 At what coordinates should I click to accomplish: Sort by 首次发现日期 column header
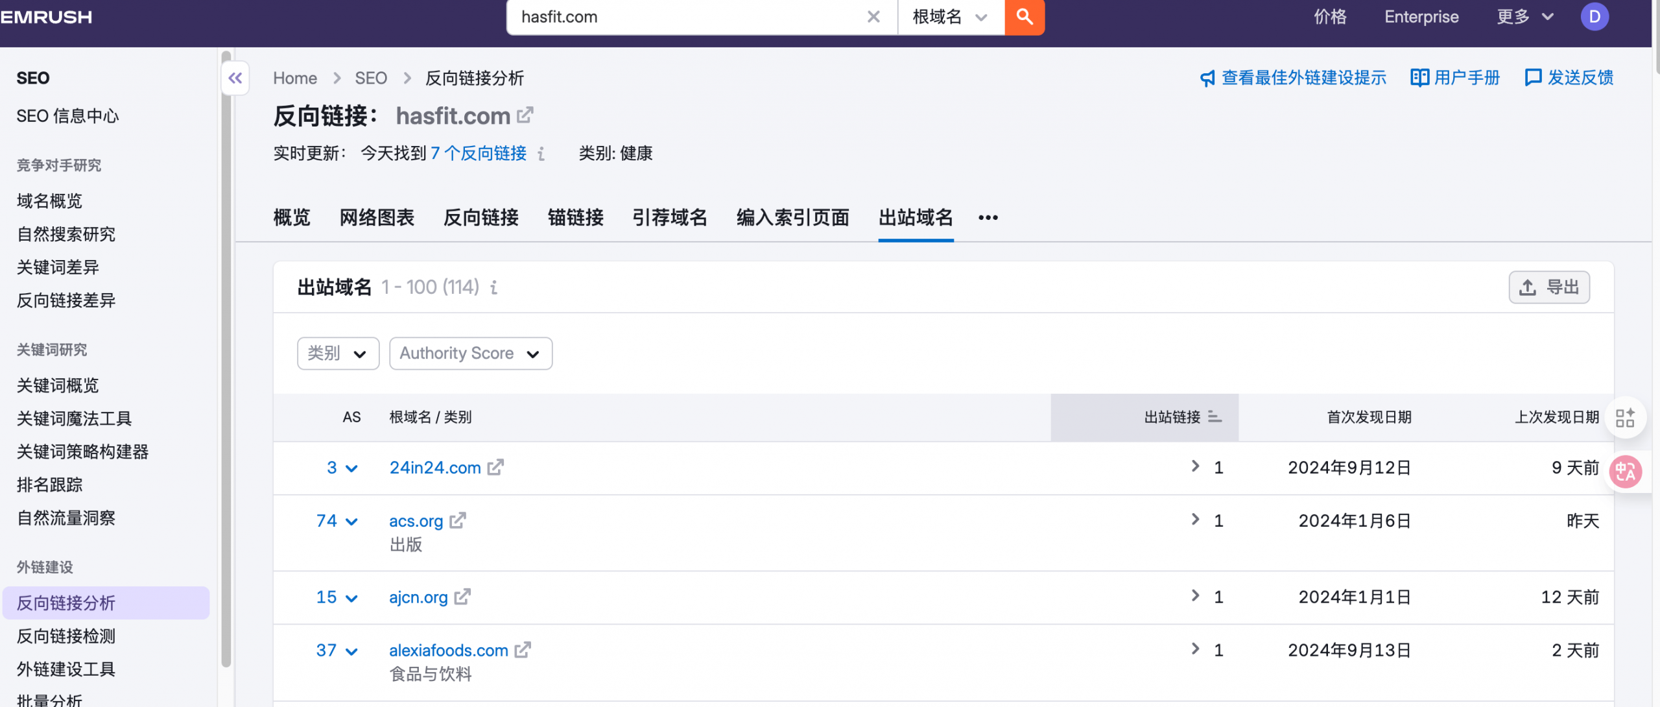coord(1369,417)
